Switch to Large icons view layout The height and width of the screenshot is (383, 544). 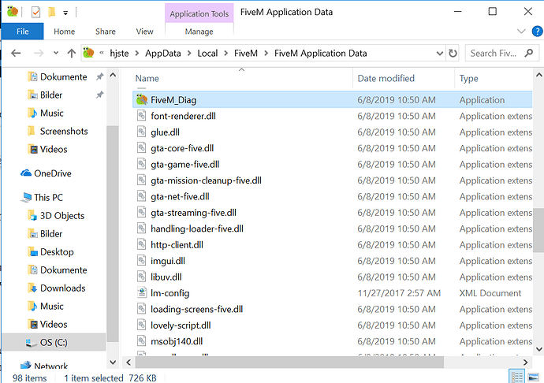tap(533, 377)
